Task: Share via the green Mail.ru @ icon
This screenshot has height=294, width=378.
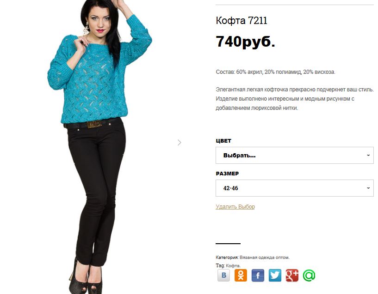Action: (309, 275)
